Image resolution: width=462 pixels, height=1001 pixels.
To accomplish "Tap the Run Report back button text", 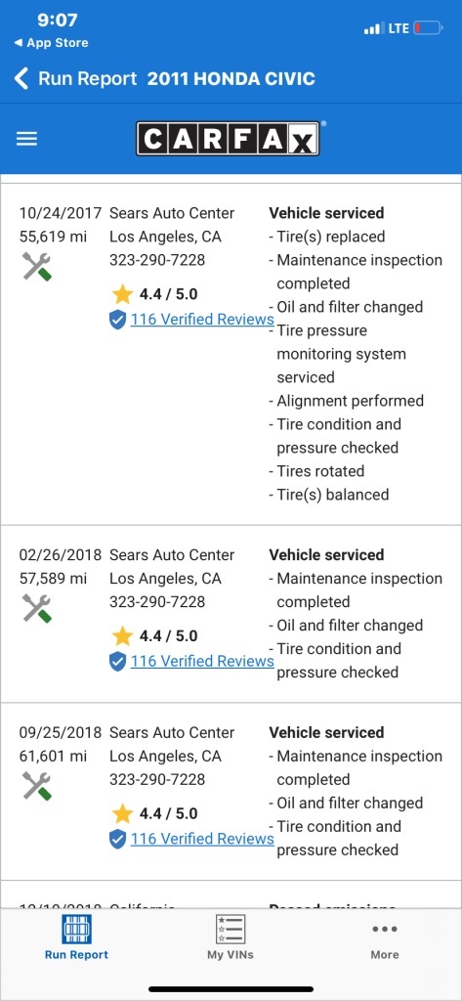I will (88, 79).
